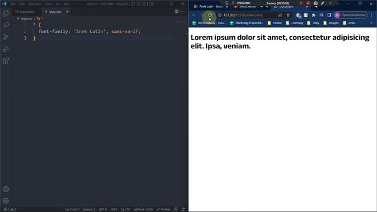Viewport: 377px width, 212px height.
Task: Open the Run menu
Action: 67,4
